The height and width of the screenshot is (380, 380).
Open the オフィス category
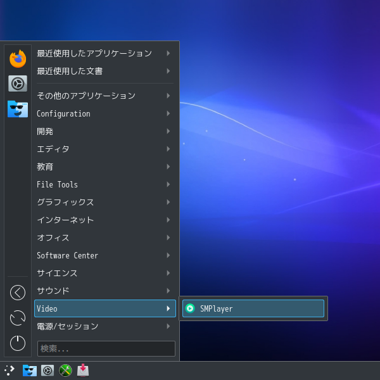tap(105, 237)
